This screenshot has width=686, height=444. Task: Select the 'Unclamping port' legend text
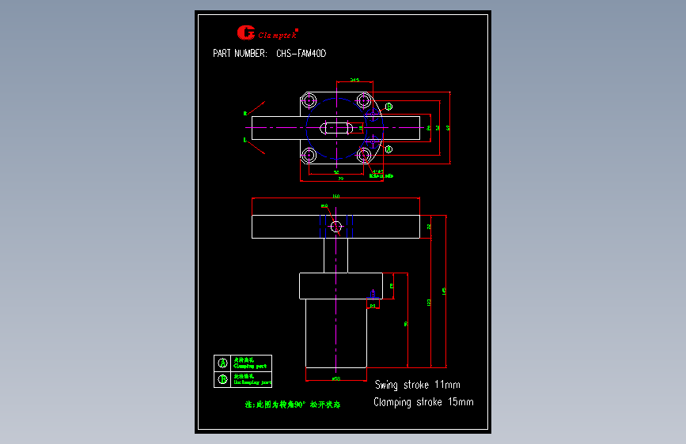coord(252,382)
